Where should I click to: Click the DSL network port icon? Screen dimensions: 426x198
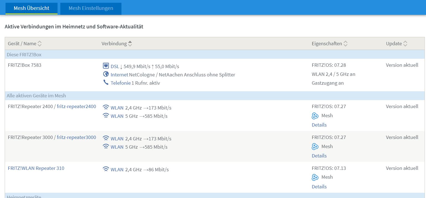pyautogui.click(x=106, y=66)
